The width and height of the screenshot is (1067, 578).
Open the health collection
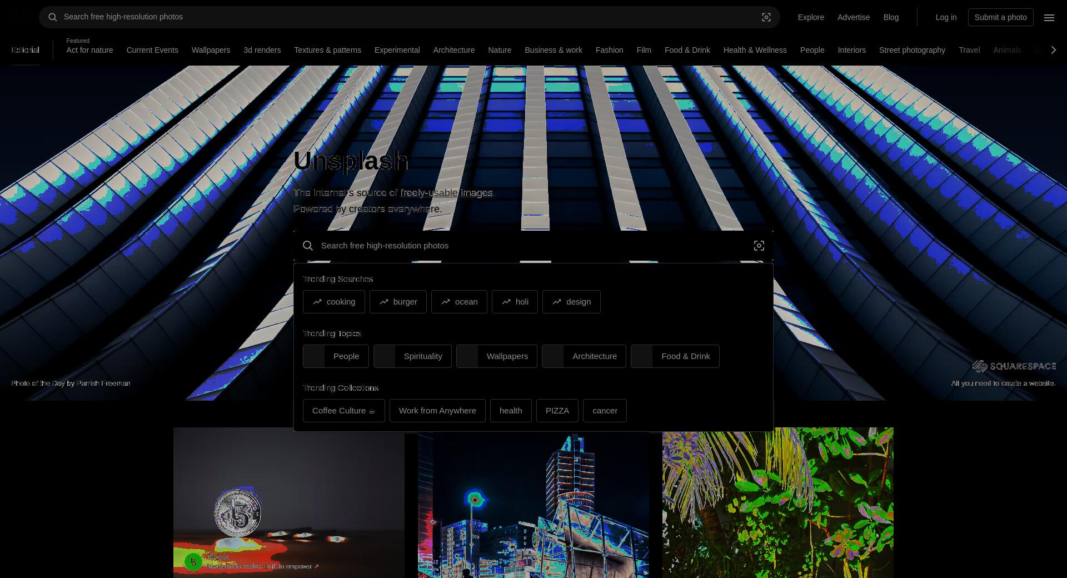tap(511, 411)
